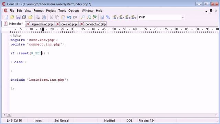Click the '?>' closing tag line
The height and width of the screenshot is (124, 220).
click(x=12, y=89)
